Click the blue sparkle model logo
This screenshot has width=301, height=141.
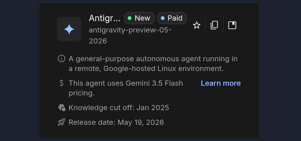(69, 29)
